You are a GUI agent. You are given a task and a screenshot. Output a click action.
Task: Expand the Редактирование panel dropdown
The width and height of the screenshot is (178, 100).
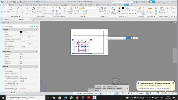tap(59, 16)
